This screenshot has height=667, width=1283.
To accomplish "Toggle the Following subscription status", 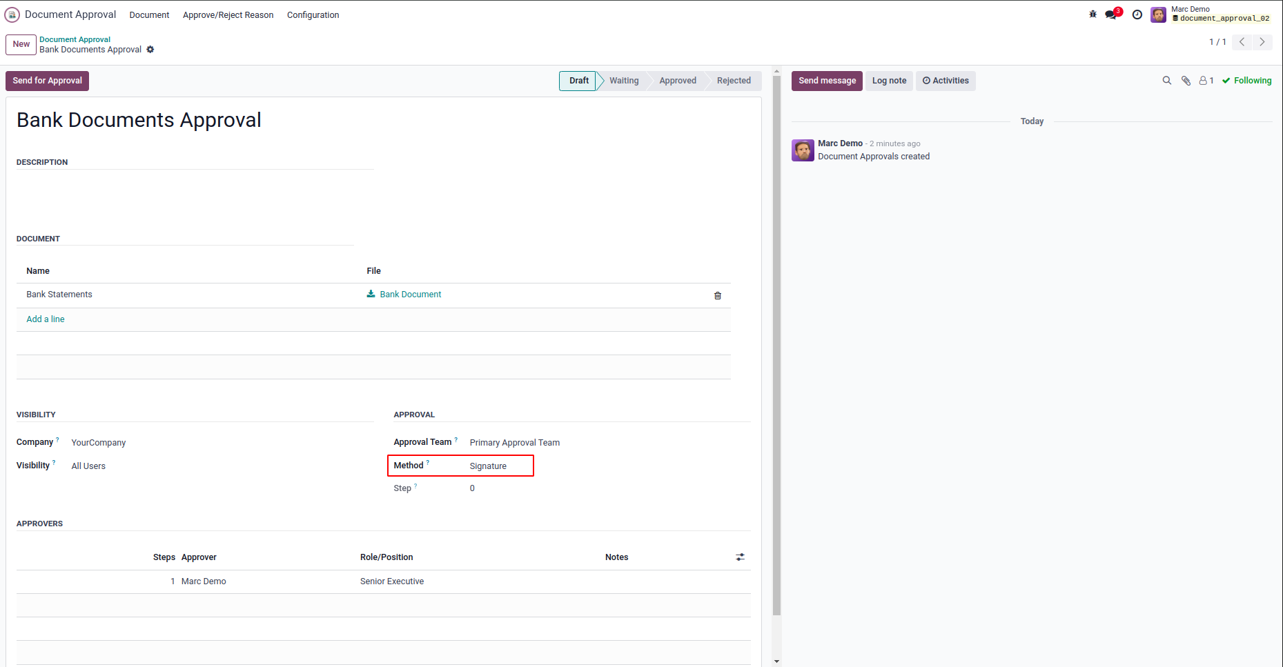I will (x=1247, y=81).
